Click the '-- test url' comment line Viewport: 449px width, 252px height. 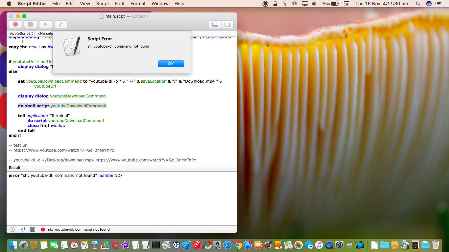click(x=18, y=145)
